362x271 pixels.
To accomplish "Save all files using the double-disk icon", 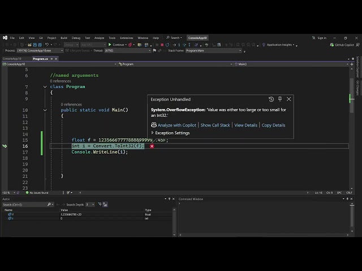I will tap(40, 45).
